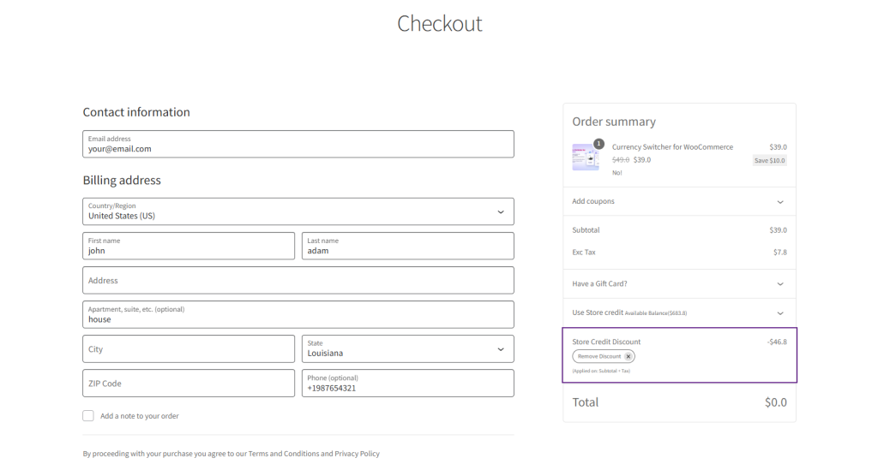Viewport: 878px width, 470px height.
Task: Click the Currency Switcher for WooCommerce product name
Action: tap(672, 147)
